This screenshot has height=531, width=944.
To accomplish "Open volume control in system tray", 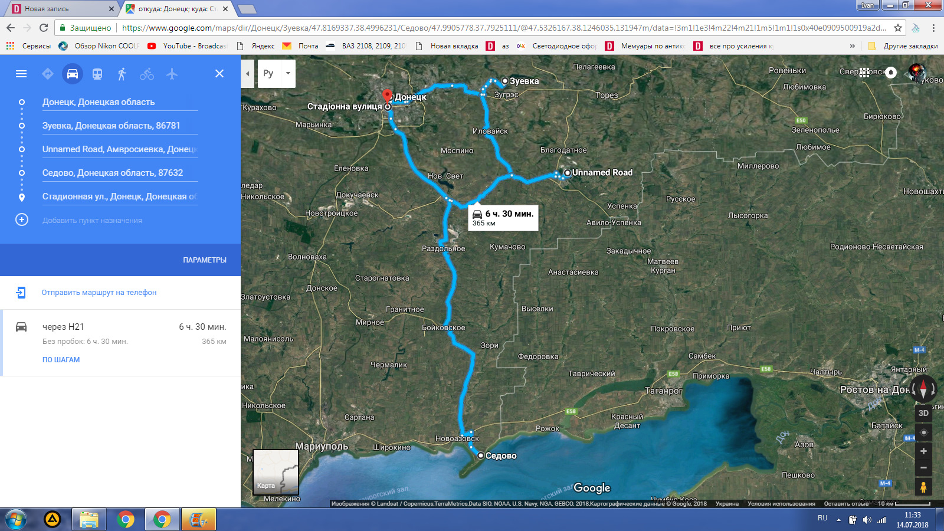I will (x=867, y=520).
